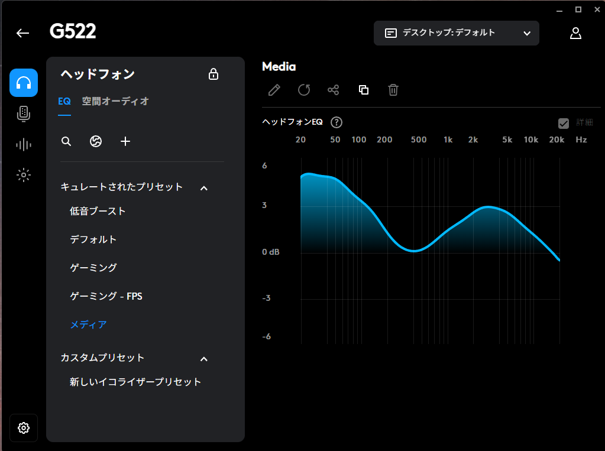Click the headphone icon in the sidebar
The image size is (605, 451).
point(24,83)
